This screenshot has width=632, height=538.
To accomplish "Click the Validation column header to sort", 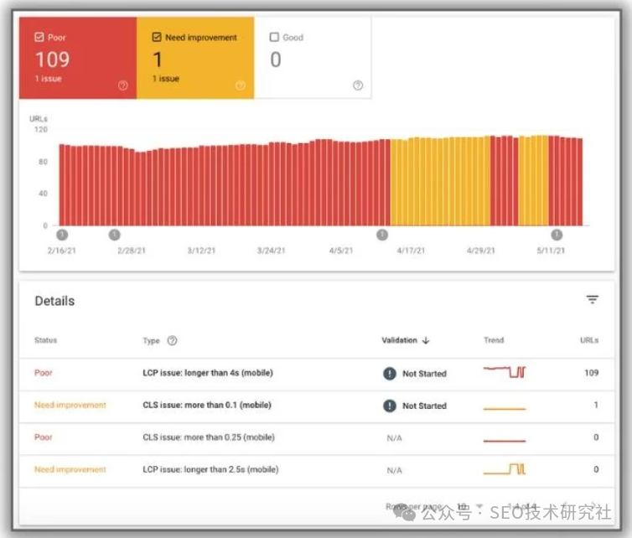I will [399, 340].
